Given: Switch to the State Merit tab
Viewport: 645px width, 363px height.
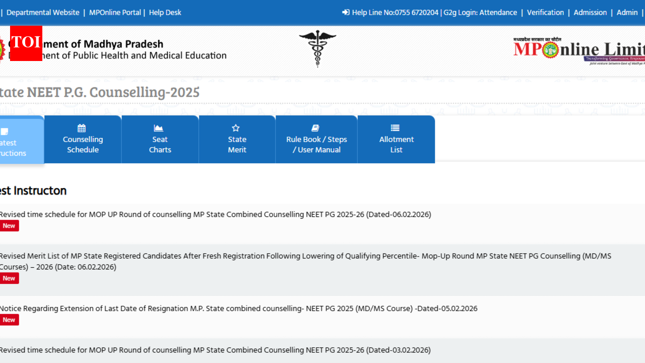Looking at the screenshot, I should (x=237, y=144).
